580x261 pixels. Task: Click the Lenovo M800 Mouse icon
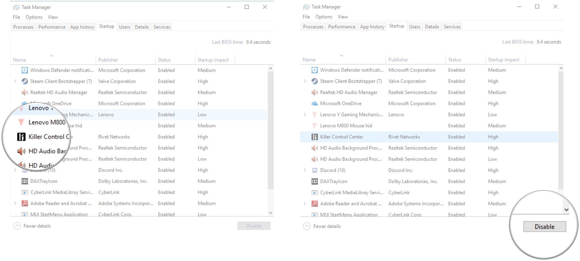point(315,125)
